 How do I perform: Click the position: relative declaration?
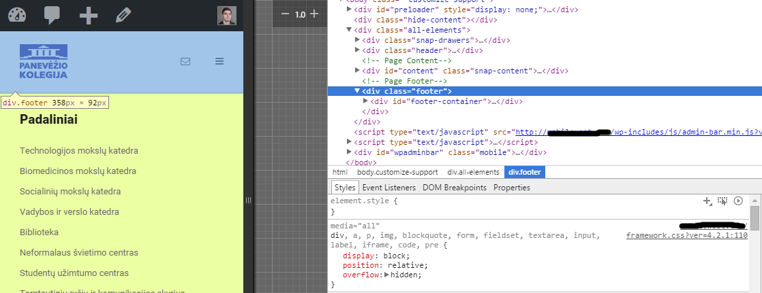click(385, 265)
